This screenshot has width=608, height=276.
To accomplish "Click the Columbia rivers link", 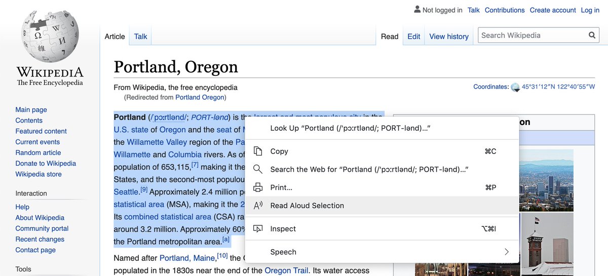I will click(x=184, y=154).
